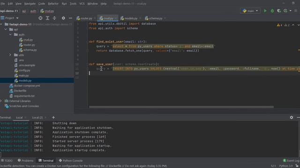
Task: Hide the Project tool window
Action: 70,18
